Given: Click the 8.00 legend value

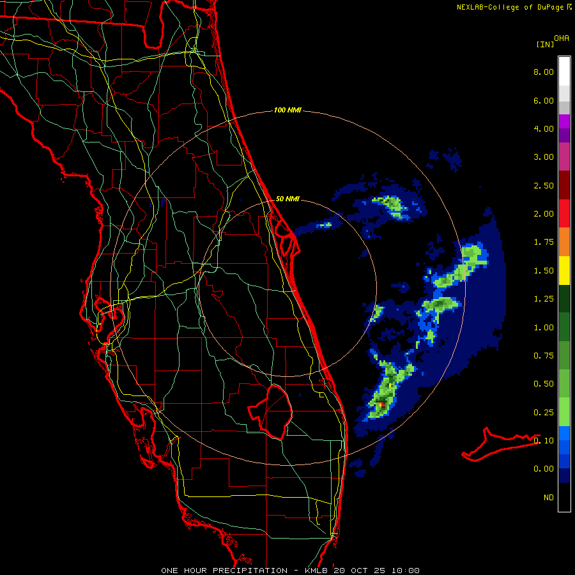Looking at the screenshot, I should 544,72.
